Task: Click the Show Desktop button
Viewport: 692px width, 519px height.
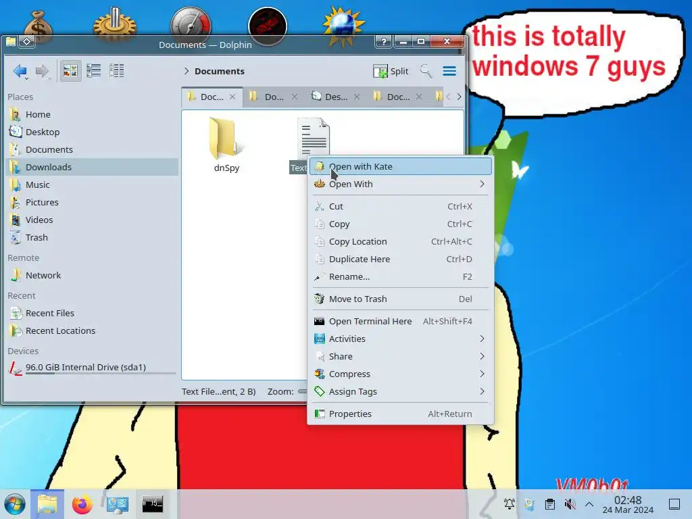Action: [674, 504]
